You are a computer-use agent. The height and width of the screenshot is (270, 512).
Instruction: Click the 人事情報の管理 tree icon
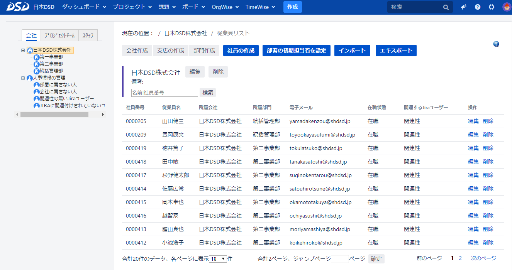30,78
